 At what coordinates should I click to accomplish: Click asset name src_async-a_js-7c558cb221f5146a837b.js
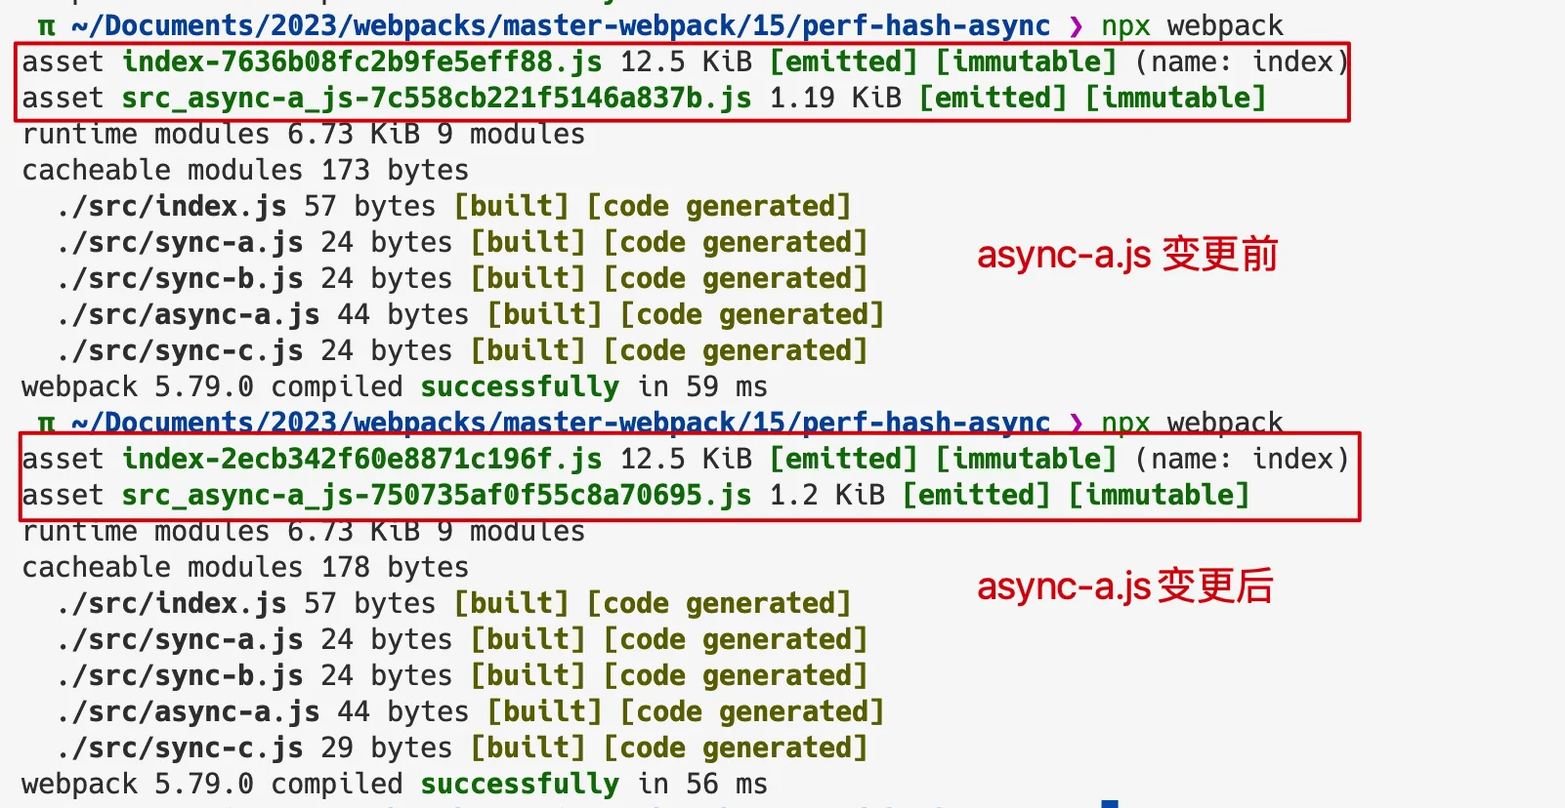(x=437, y=98)
